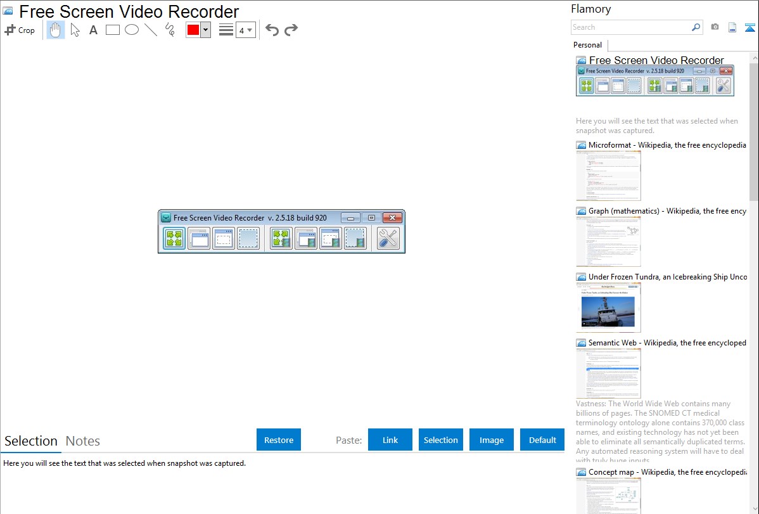Click the search magnifier icon

696,27
